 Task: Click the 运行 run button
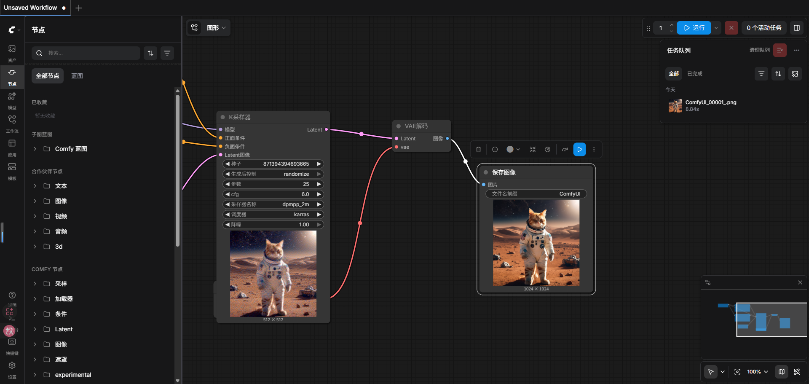point(694,28)
